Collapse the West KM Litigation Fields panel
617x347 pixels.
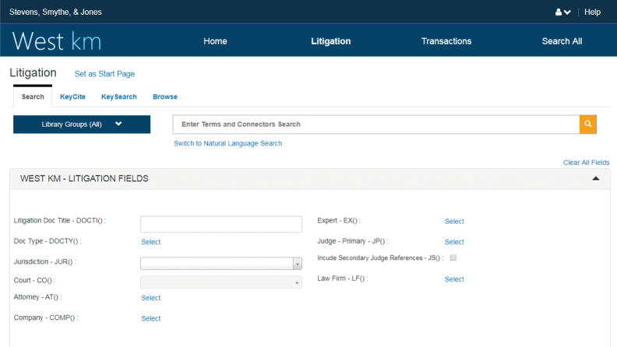[596, 179]
